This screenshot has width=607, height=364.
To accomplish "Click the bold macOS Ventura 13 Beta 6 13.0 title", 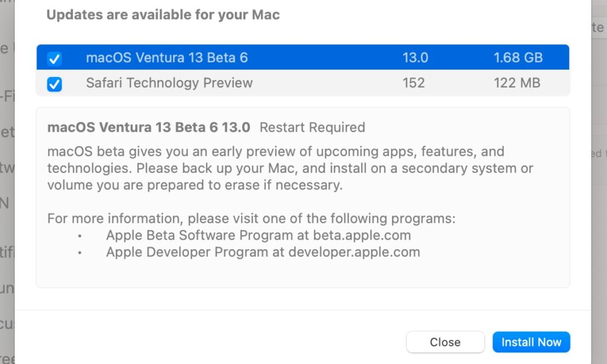I will point(149,127).
